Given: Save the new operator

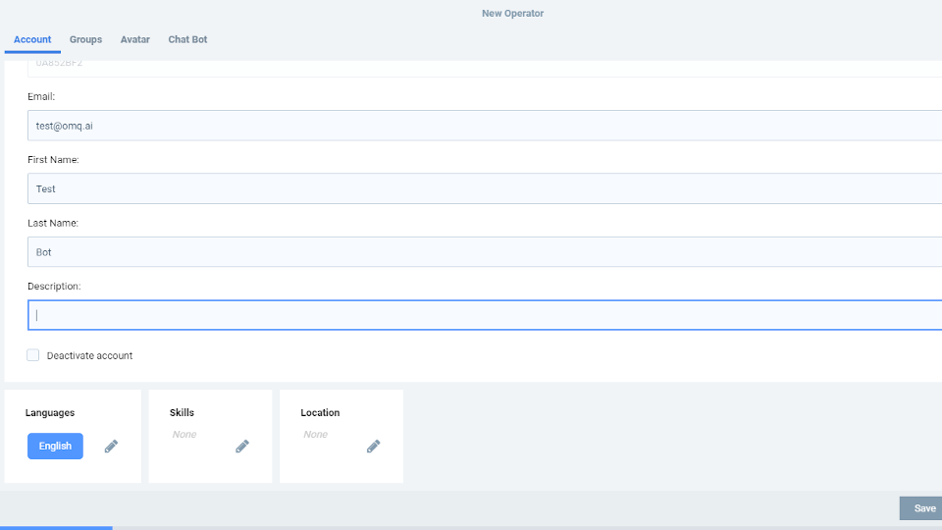Looking at the screenshot, I should point(921,508).
